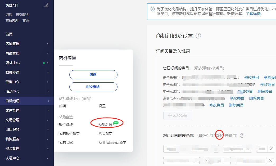The width and height of the screenshot is (276, 166).
Task: Open 邮箱 in flyout menu
Action: point(62,106)
